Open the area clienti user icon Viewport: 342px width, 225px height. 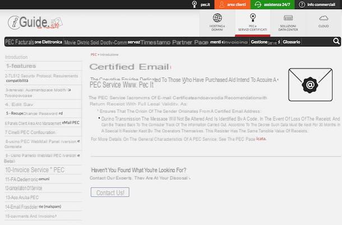click(221, 4)
